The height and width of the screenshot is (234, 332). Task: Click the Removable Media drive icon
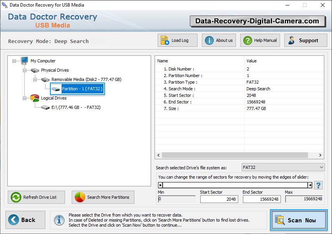pos(45,80)
